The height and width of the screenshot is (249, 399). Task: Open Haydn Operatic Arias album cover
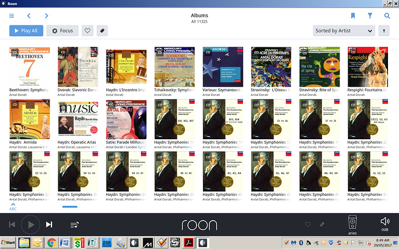click(x=78, y=119)
